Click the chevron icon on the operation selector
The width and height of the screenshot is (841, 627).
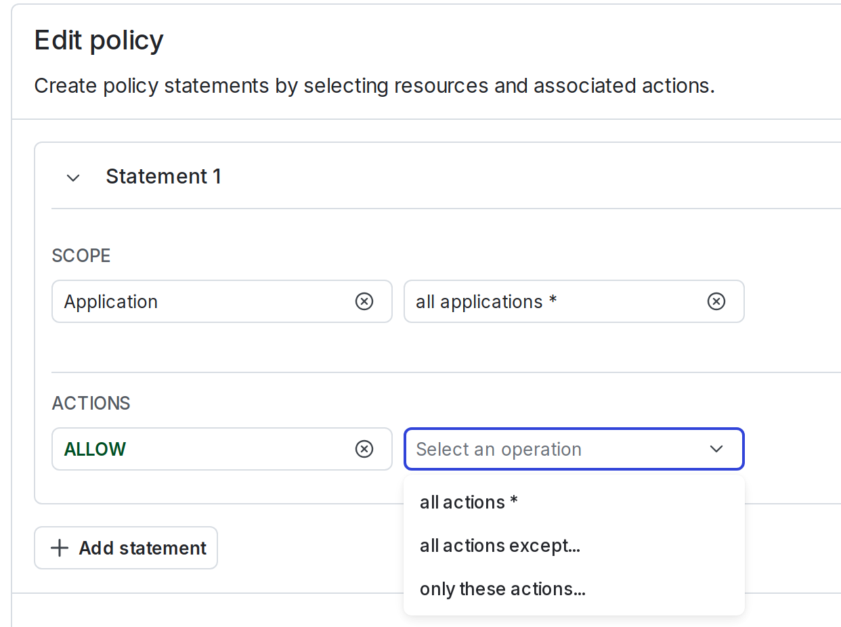(716, 449)
